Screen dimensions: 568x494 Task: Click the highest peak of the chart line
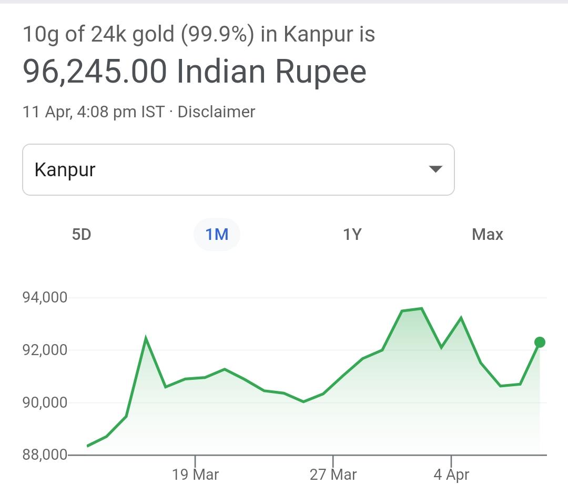tap(421, 309)
